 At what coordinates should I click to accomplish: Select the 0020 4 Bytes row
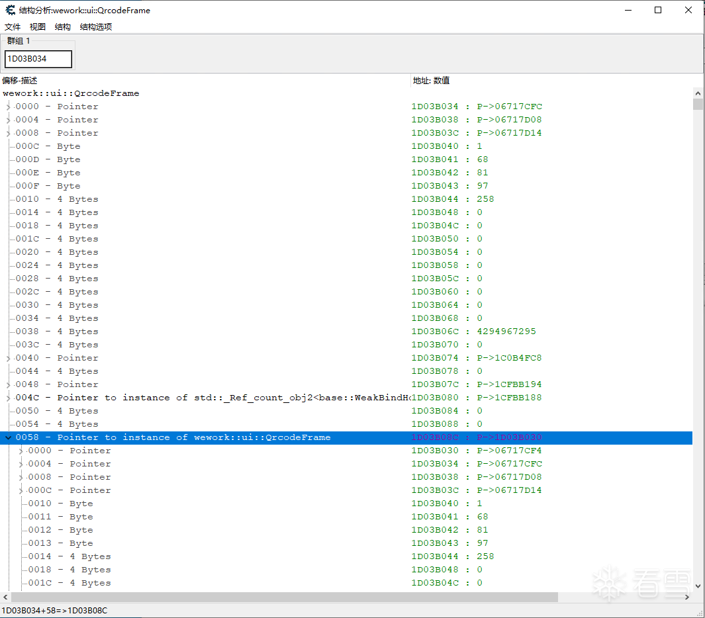(346, 252)
